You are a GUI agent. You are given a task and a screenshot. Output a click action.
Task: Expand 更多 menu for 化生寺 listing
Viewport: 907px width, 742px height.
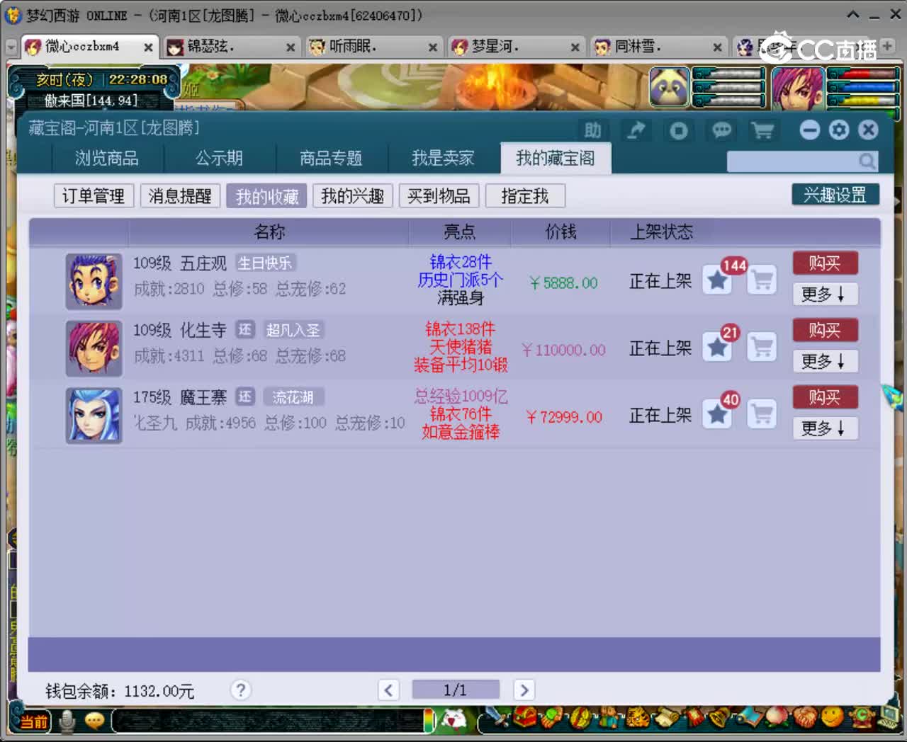click(825, 361)
